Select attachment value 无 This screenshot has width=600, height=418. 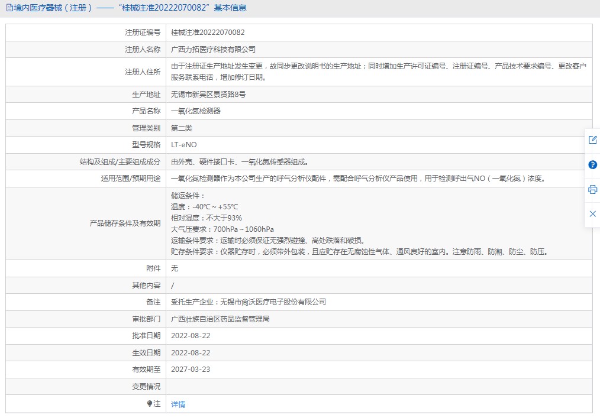pyautogui.click(x=175, y=268)
